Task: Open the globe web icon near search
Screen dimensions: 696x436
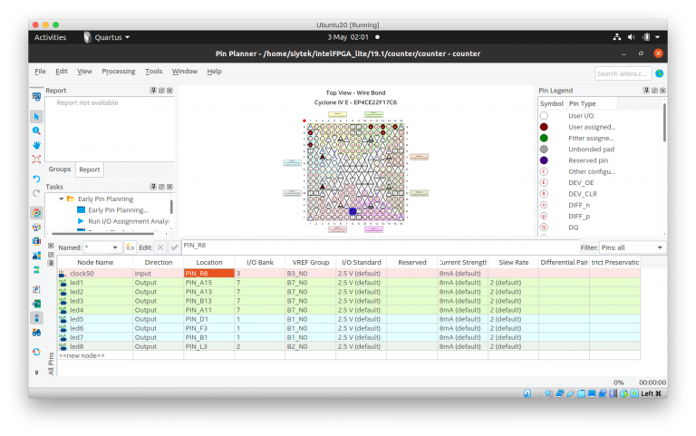Action: pyautogui.click(x=659, y=73)
